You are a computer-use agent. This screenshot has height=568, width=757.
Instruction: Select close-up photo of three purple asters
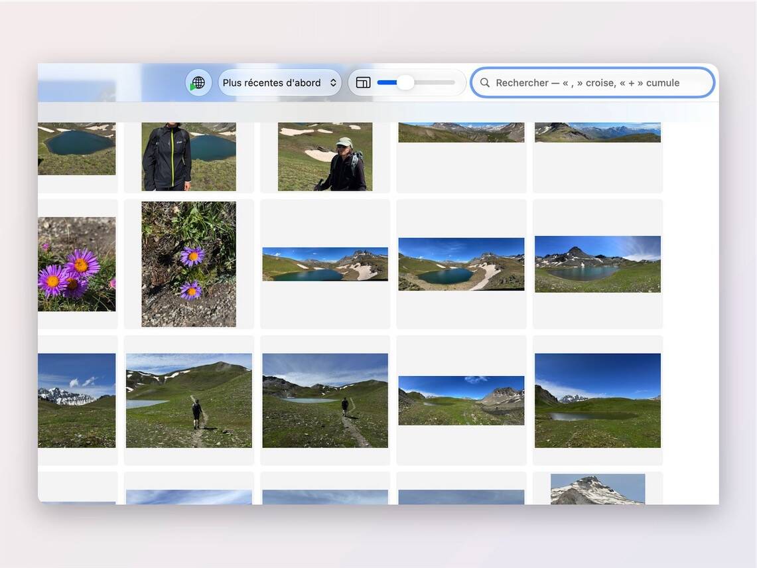(77, 264)
